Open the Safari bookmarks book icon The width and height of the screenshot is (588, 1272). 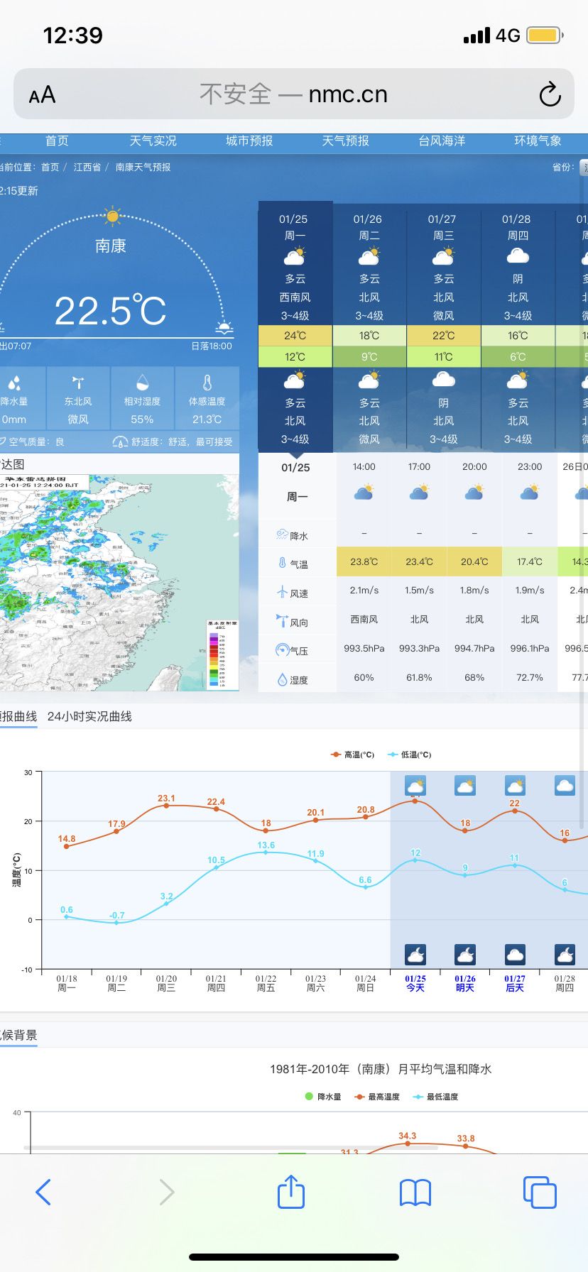pyautogui.click(x=415, y=1192)
